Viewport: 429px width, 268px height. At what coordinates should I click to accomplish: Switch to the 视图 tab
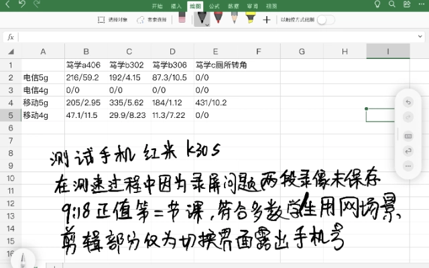pyautogui.click(x=271, y=6)
